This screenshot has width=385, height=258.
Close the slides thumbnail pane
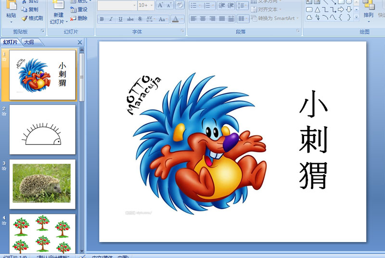[x=80, y=42]
